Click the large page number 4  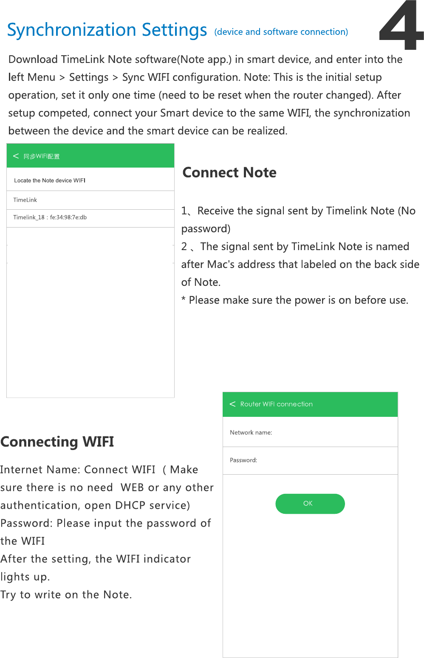point(401,26)
